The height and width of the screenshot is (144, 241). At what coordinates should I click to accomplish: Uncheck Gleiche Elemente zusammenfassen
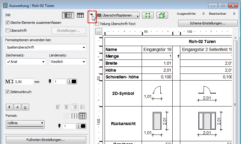8,23
